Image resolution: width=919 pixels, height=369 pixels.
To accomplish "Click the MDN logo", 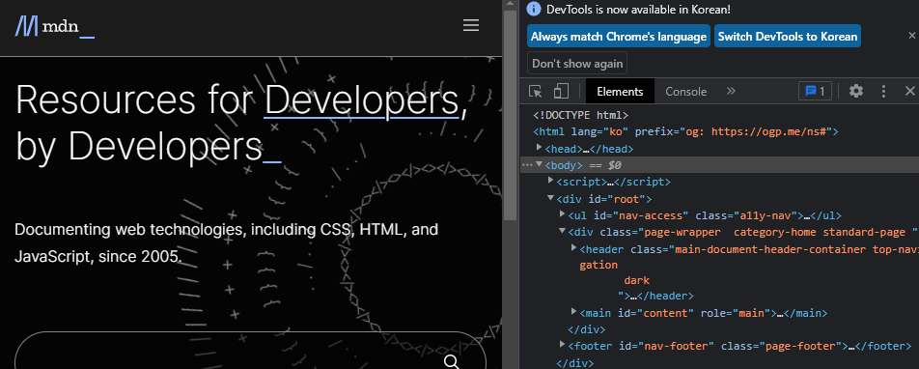I will (x=54, y=26).
